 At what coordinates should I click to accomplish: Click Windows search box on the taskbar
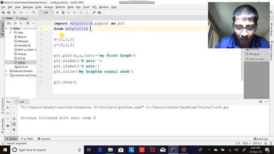(x=47, y=150)
